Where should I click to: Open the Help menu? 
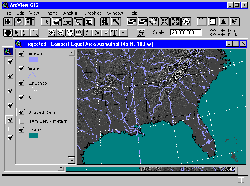(x=133, y=13)
